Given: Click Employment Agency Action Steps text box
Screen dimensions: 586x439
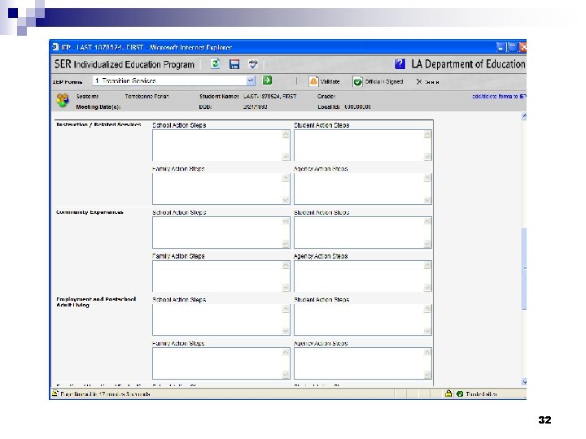Looking at the screenshot, I should pos(362,363).
